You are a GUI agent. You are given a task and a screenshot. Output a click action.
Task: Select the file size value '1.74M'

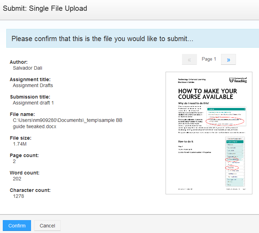[x=20, y=144]
